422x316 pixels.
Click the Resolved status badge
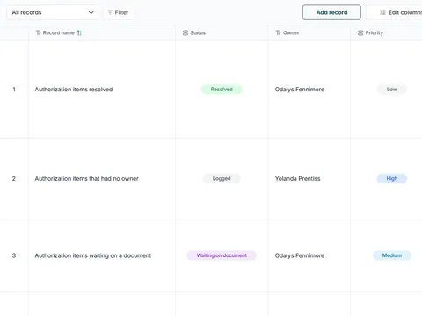point(222,90)
